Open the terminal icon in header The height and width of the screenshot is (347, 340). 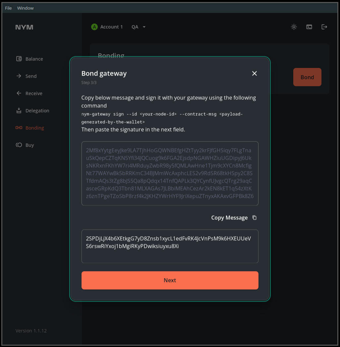pos(309,27)
